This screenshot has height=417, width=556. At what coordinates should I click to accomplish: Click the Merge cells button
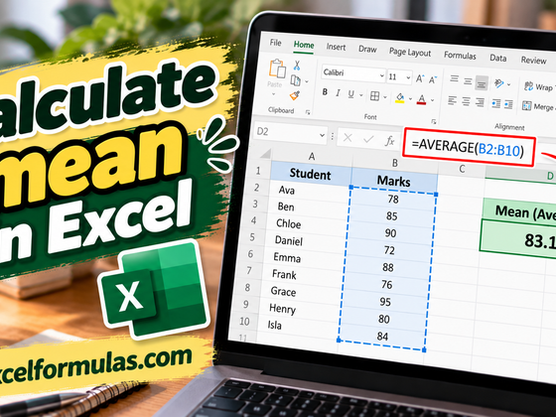(538, 106)
